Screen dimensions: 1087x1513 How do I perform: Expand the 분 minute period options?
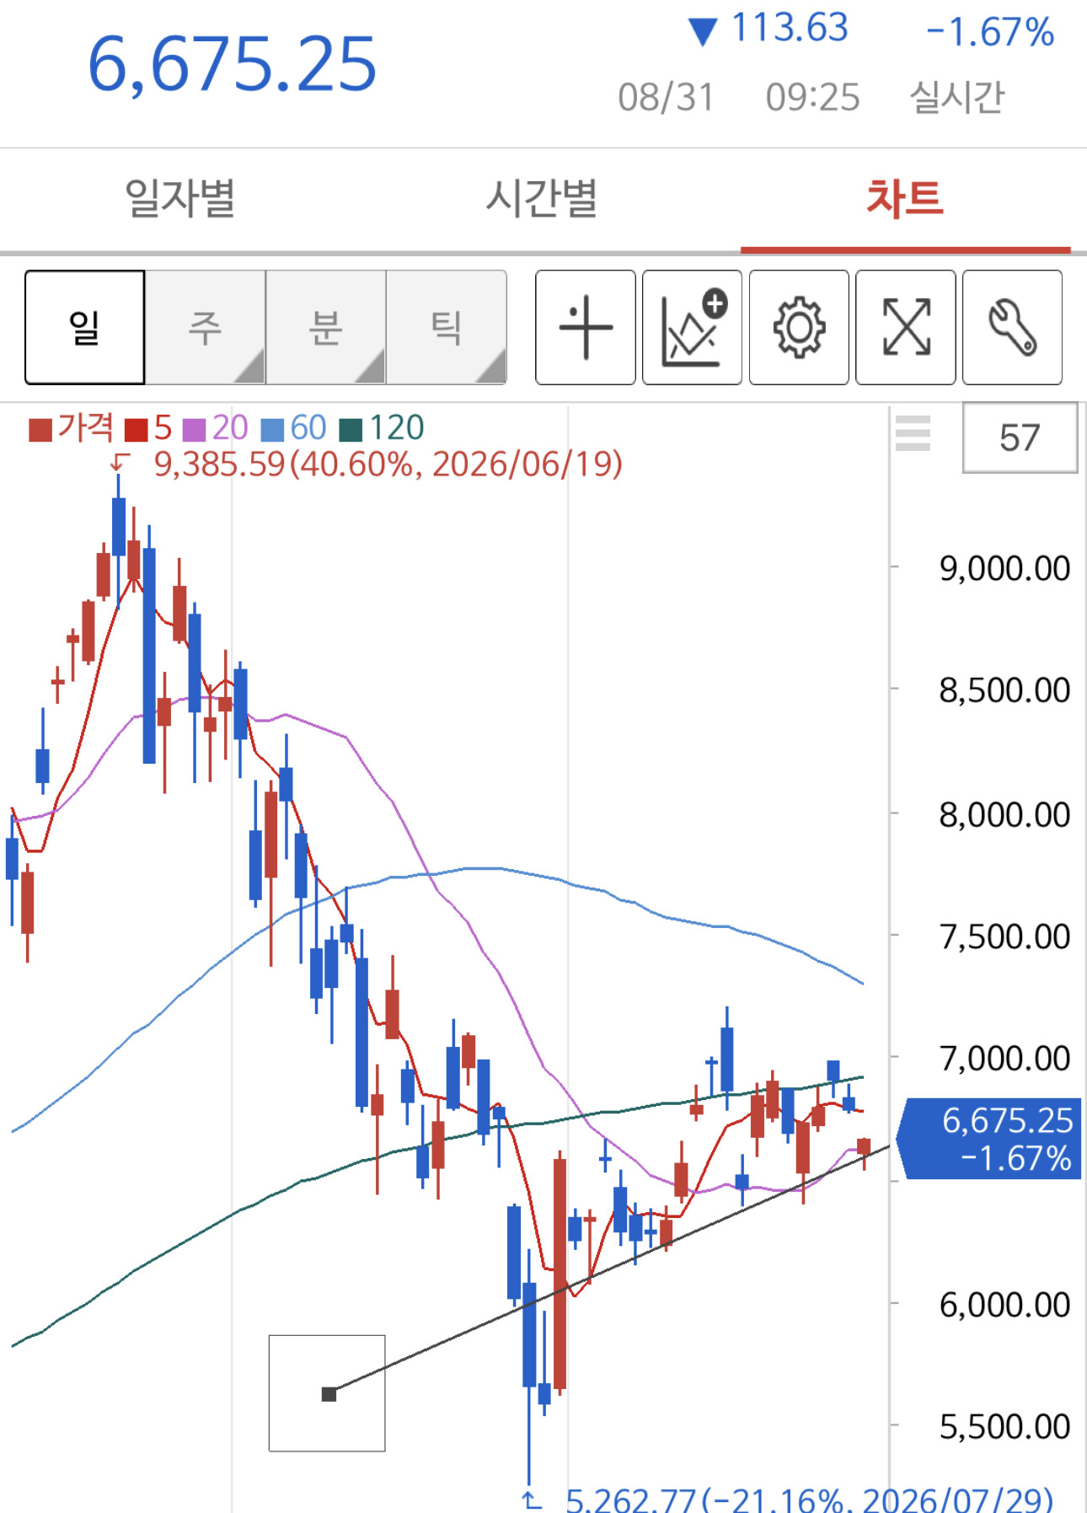326,327
